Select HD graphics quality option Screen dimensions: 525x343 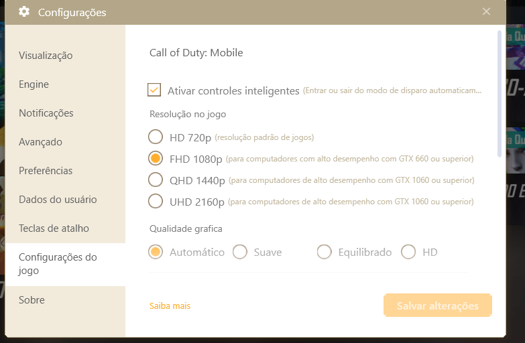408,252
